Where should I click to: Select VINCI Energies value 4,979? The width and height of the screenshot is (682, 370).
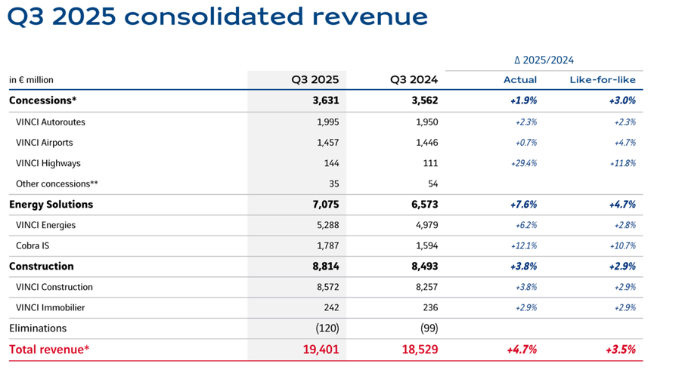[426, 225]
